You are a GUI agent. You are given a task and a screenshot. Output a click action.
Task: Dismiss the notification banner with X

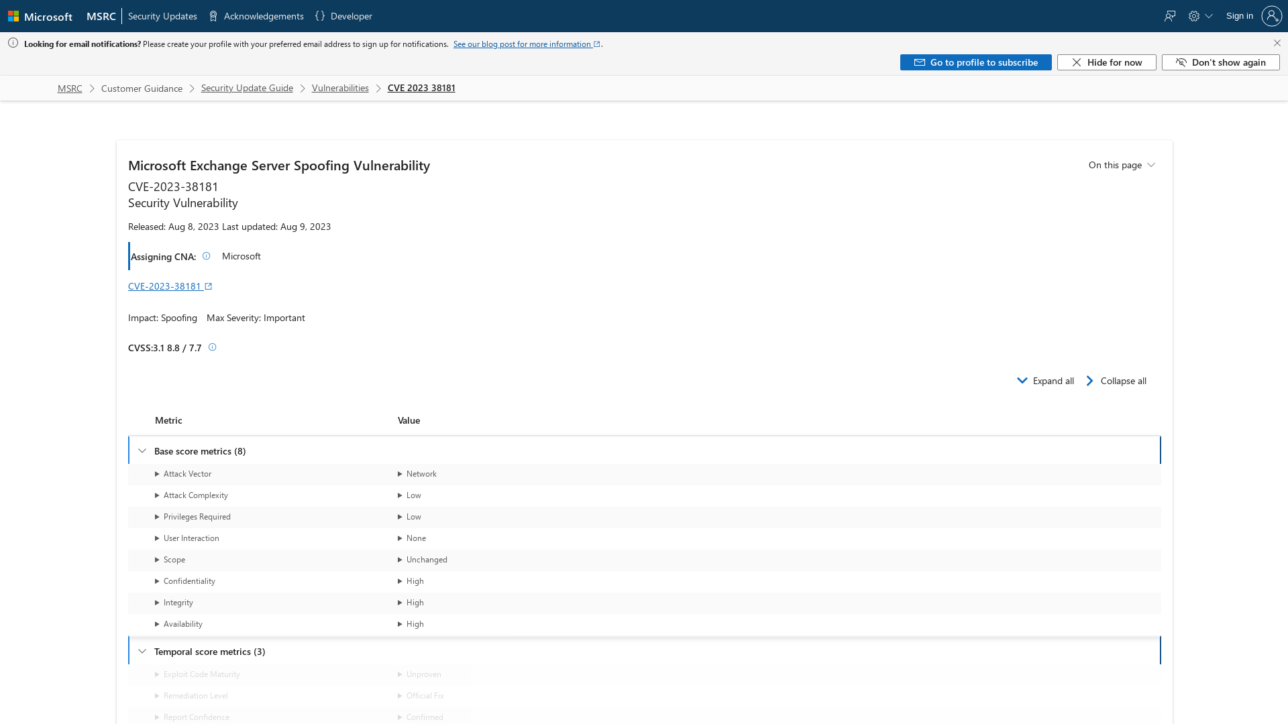(x=1277, y=43)
